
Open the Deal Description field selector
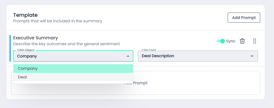[x=198, y=56]
